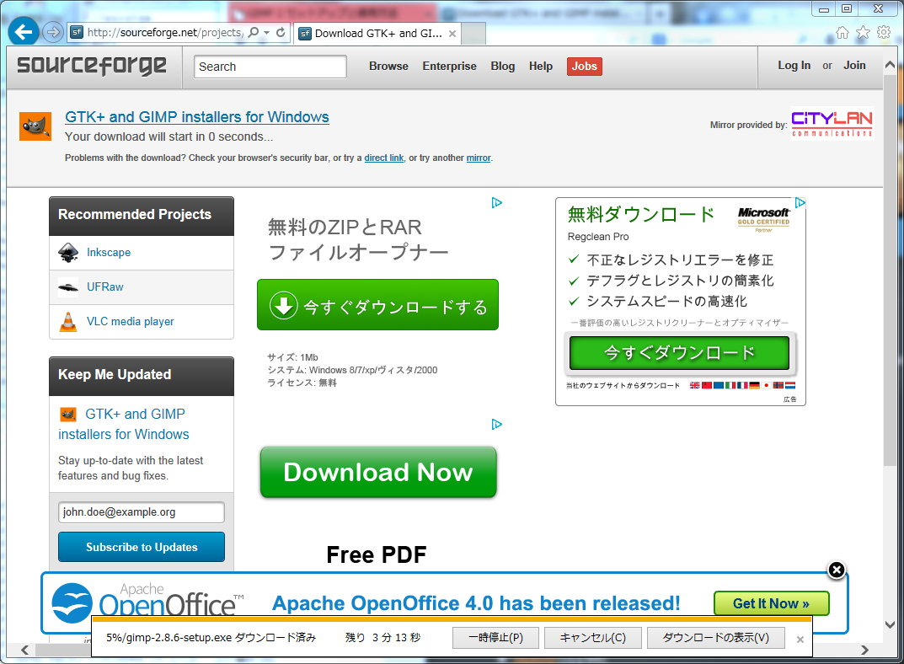The width and height of the screenshot is (904, 664).
Task: Click the Regclean Pro 今すぐダウンロード button
Action: click(679, 353)
